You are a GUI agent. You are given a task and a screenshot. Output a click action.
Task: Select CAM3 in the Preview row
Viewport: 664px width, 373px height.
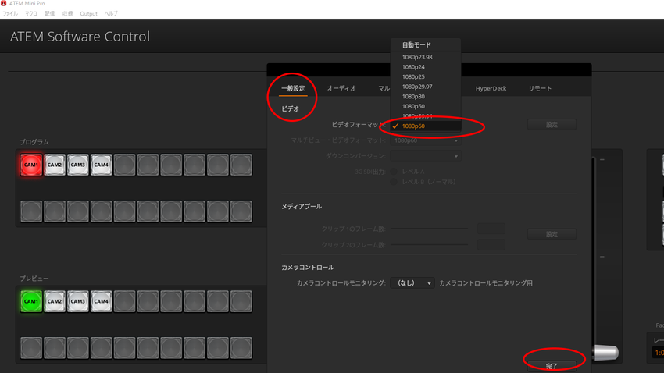pyautogui.click(x=78, y=301)
